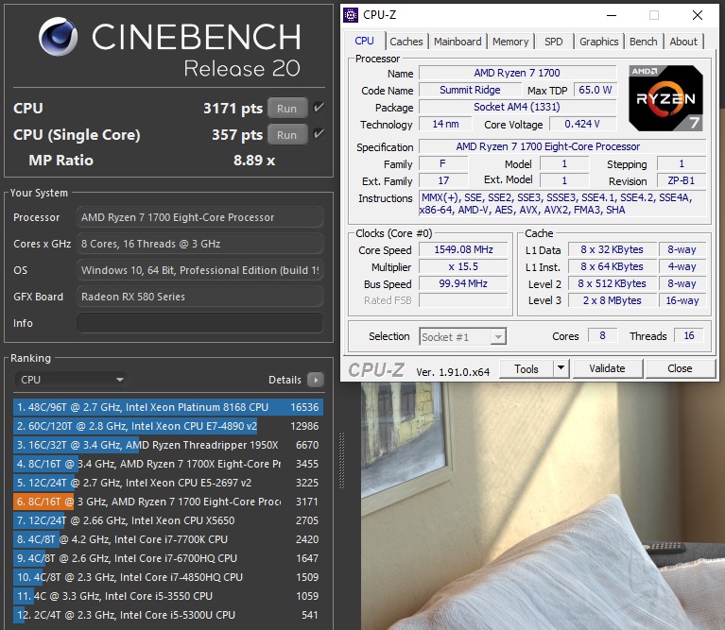This screenshot has width=725, height=630.
Task: Click the Core Voltage value 0.424 V
Action: pyautogui.click(x=582, y=124)
